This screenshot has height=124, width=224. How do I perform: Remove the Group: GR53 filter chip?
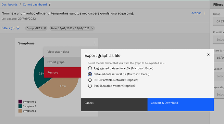45,28
